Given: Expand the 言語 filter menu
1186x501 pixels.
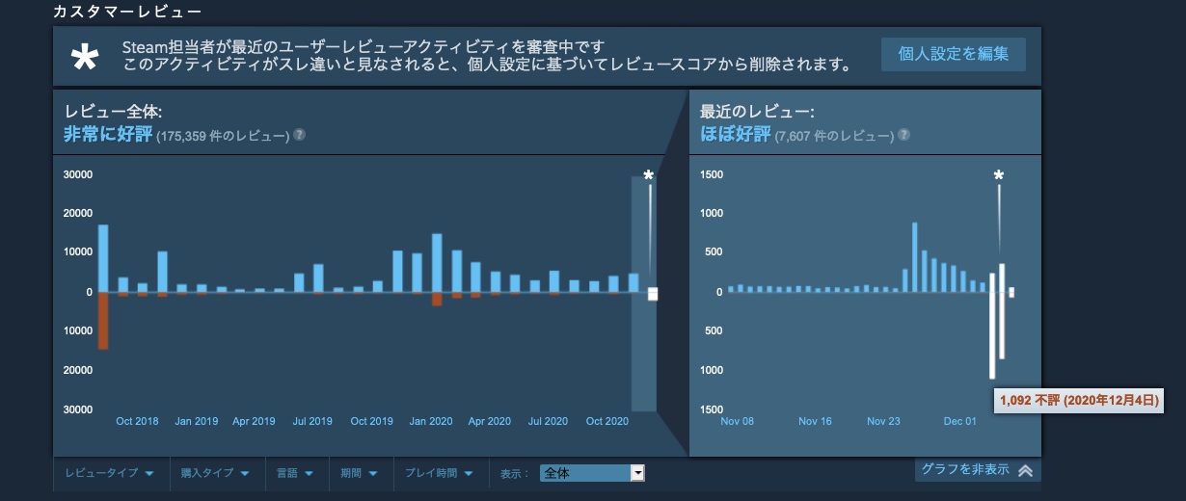Looking at the screenshot, I should click(x=294, y=473).
